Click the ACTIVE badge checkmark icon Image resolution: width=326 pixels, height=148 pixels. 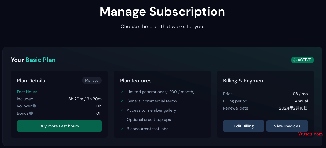pos(295,60)
